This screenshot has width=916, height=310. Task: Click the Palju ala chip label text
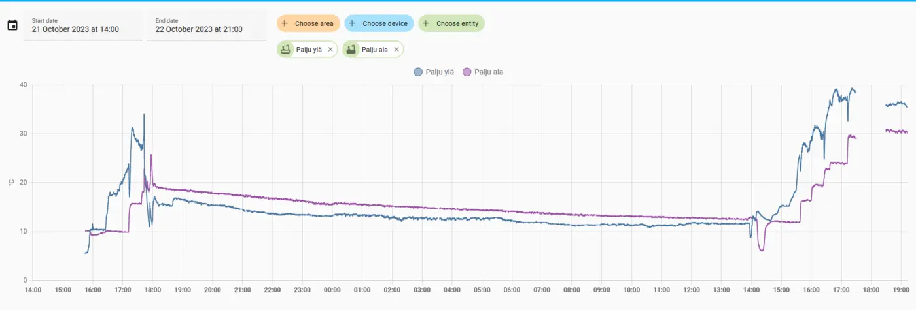click(374, 50)
